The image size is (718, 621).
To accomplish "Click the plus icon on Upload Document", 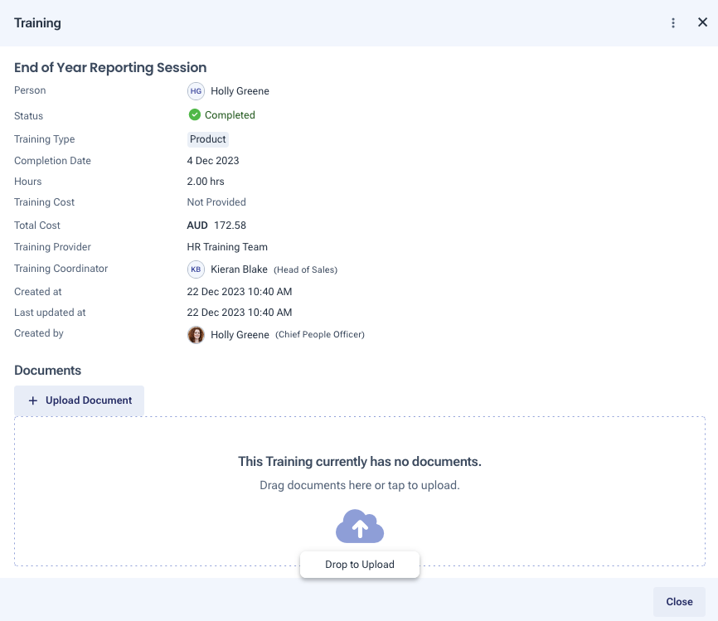I will tap(33, 400).
